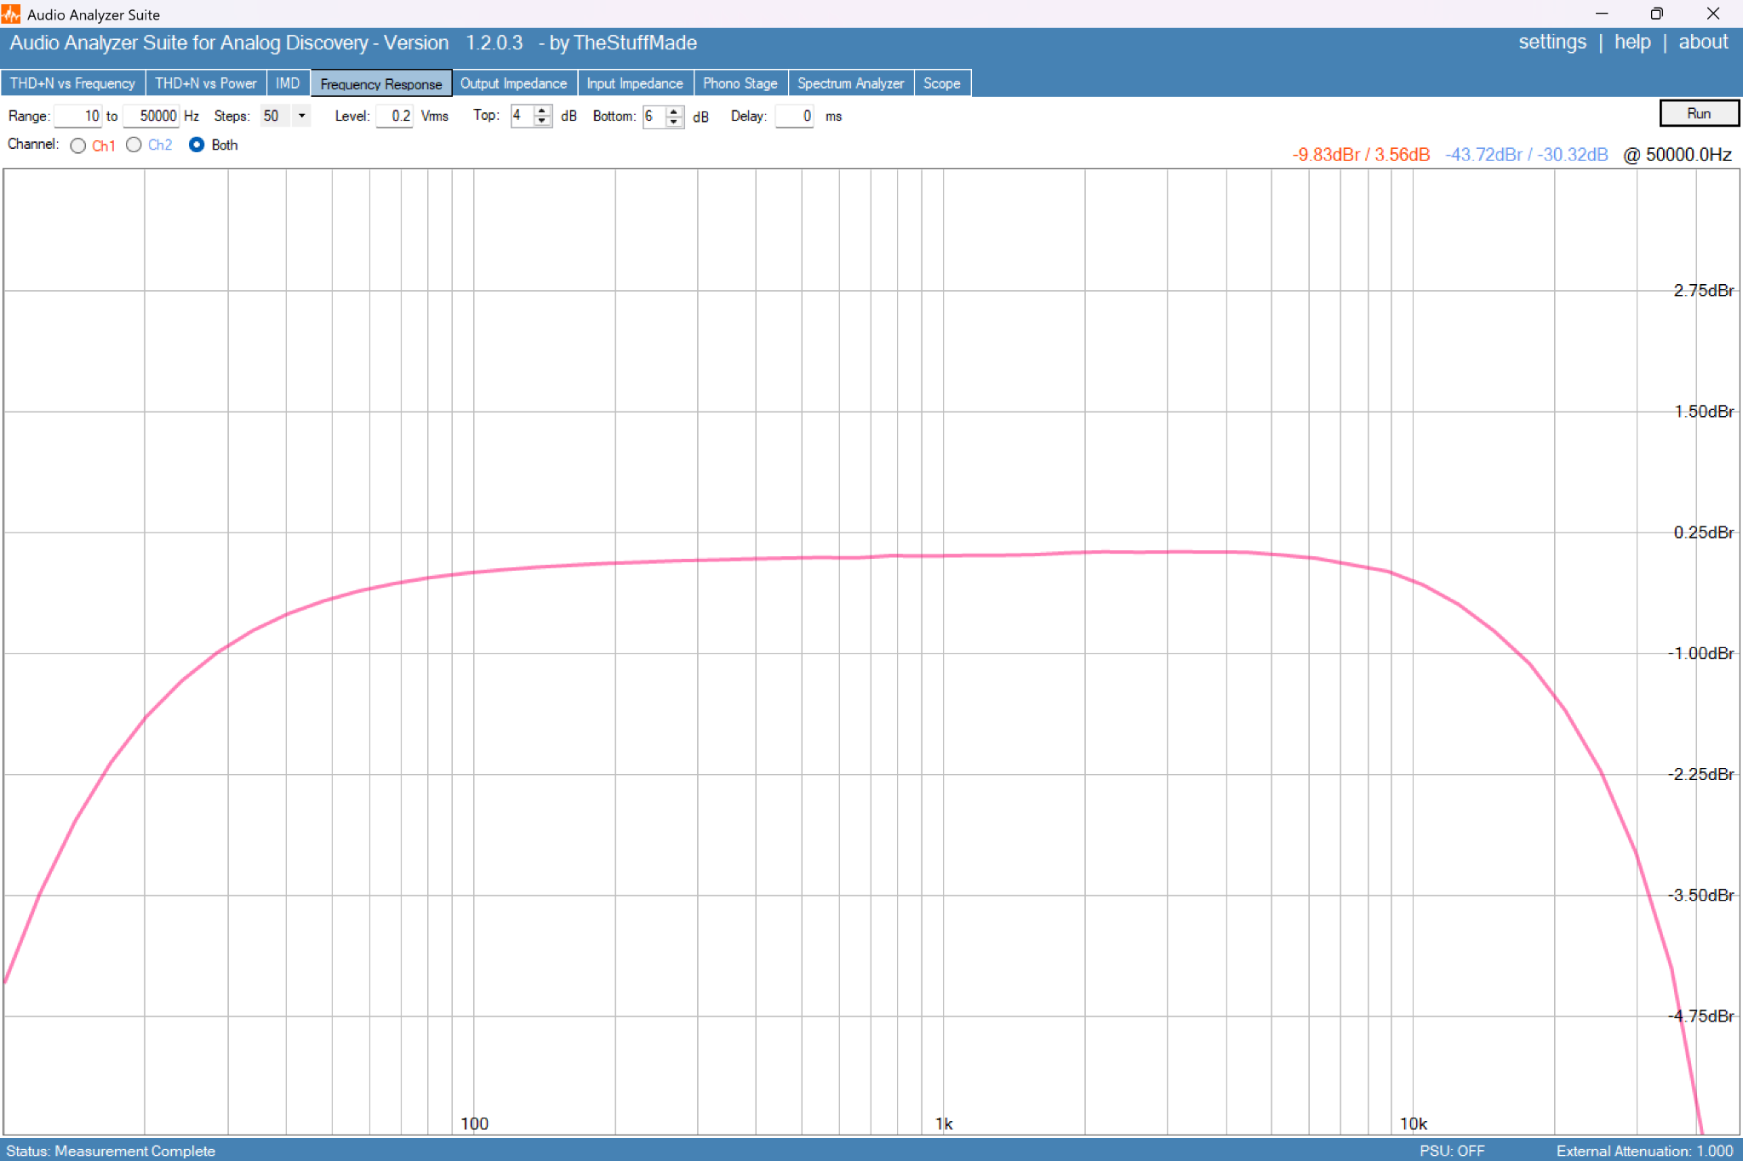This screenshot has height=1161, width=1743.
Task: Minimize the Audio Analyzer Suite window
Action: point(1602,14)
